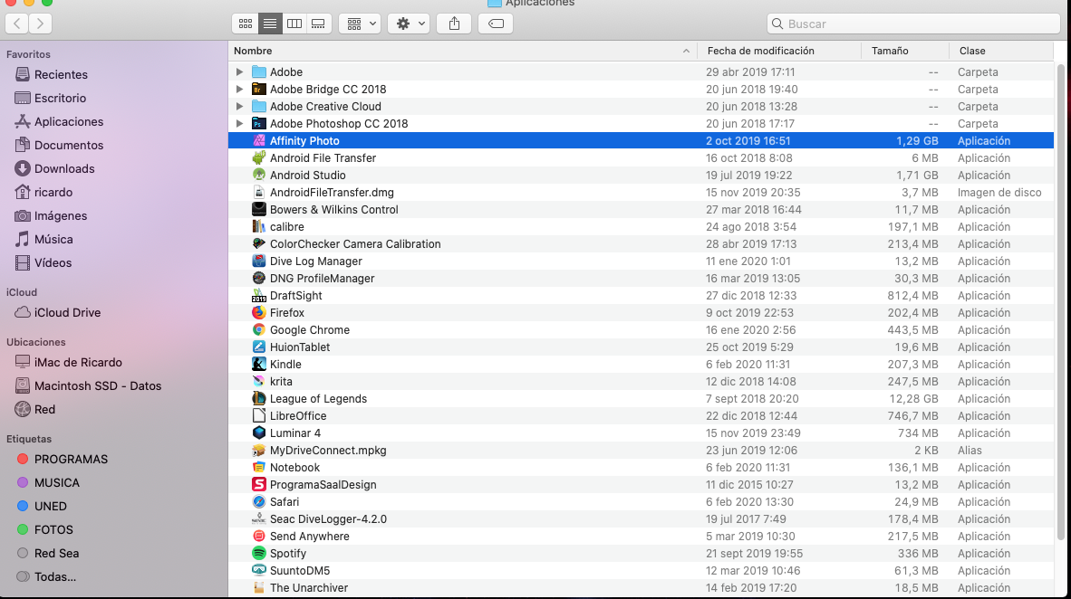Select the DraftSight app icon
This screenshot has width=1071, height=599.
259,295
